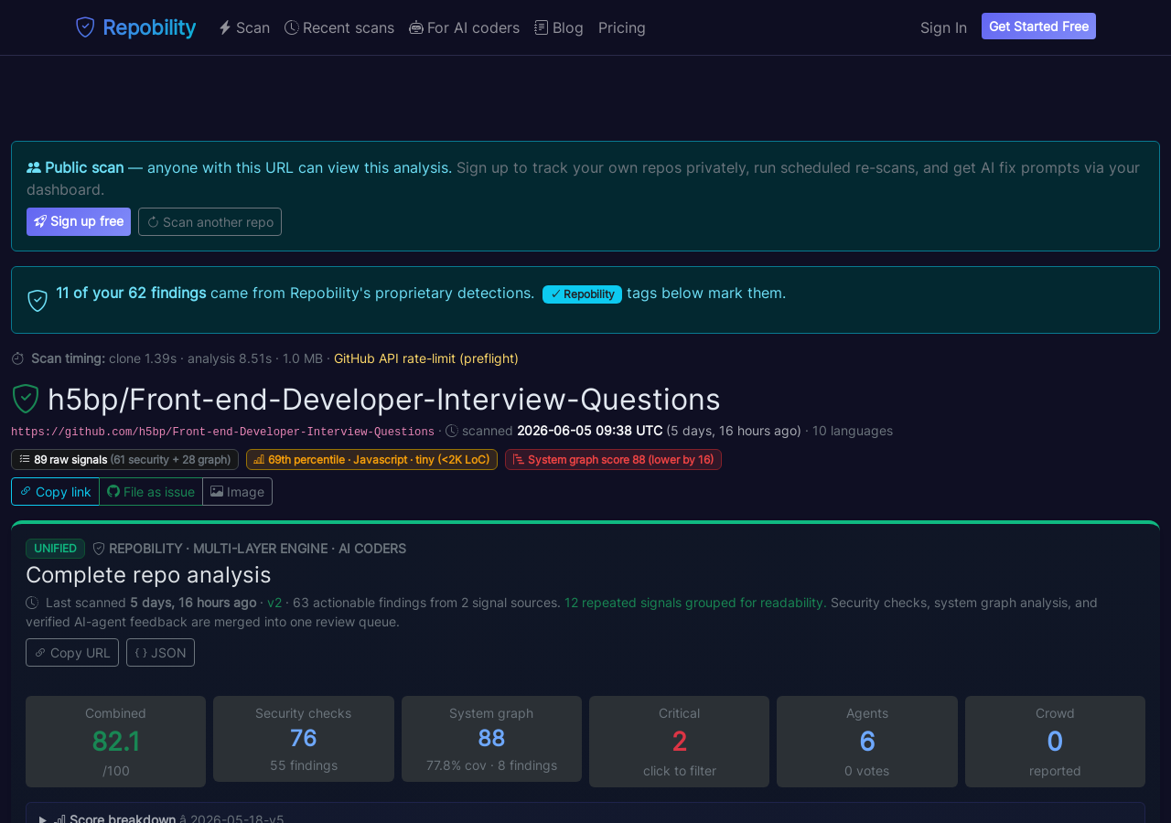The height and width of the screenshot is (823, 1171).
Task: Click Scan another repo button
Action: coord(209,221)
